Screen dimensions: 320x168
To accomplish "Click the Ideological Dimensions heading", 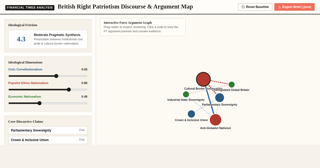I will click(25, 62).
